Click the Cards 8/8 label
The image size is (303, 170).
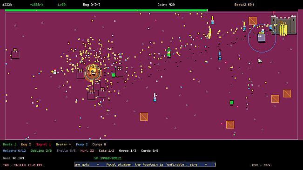[x=150, y=151]
